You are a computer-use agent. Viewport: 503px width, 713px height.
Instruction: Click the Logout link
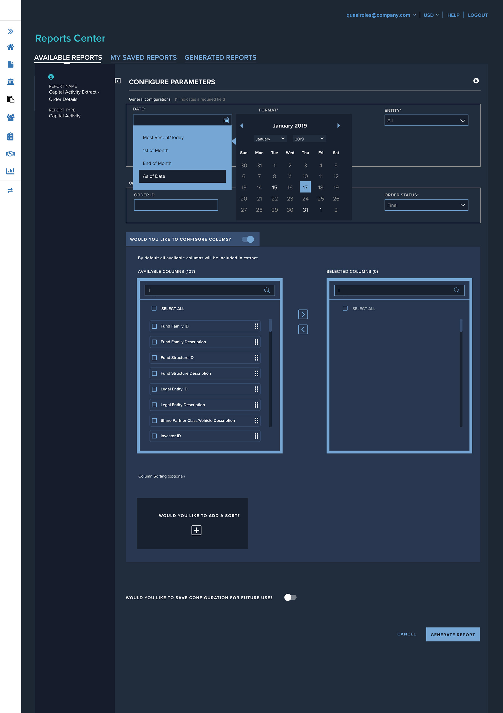(x=478, y=15)
